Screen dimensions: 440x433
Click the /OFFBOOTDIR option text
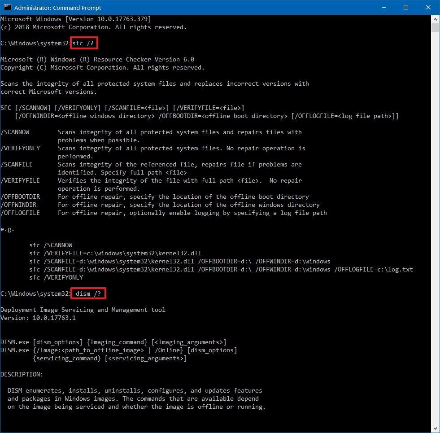click(x=20, y=197)
